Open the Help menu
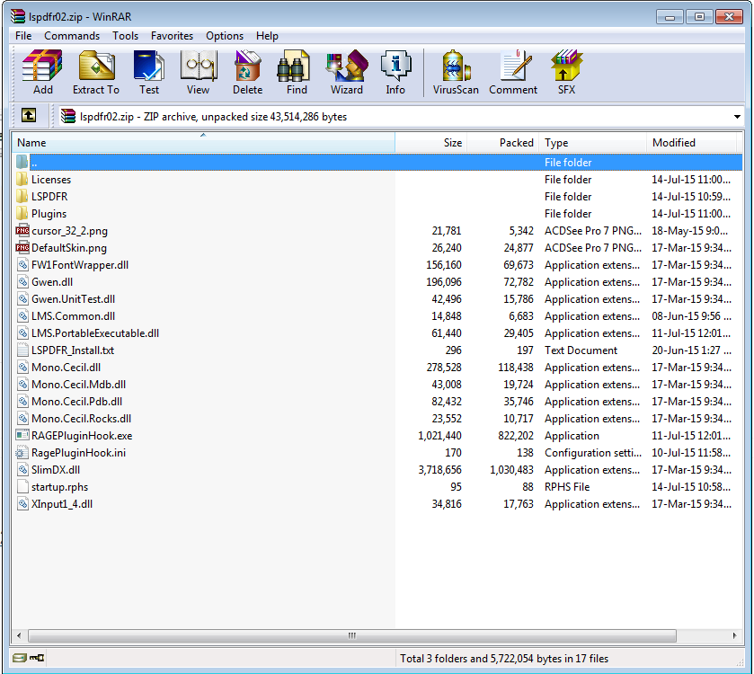754x674 pixels. [x=267, y=36]
